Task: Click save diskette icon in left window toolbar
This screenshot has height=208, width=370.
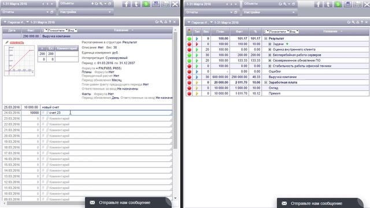Action: coord(165,4)
